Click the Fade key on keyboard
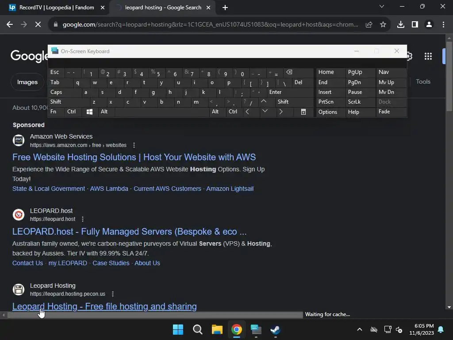Image resolution: width=453 pixels, height=340 pixels. point(391,112)
